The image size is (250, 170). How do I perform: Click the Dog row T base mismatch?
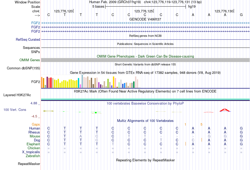(x=161, y=140)
